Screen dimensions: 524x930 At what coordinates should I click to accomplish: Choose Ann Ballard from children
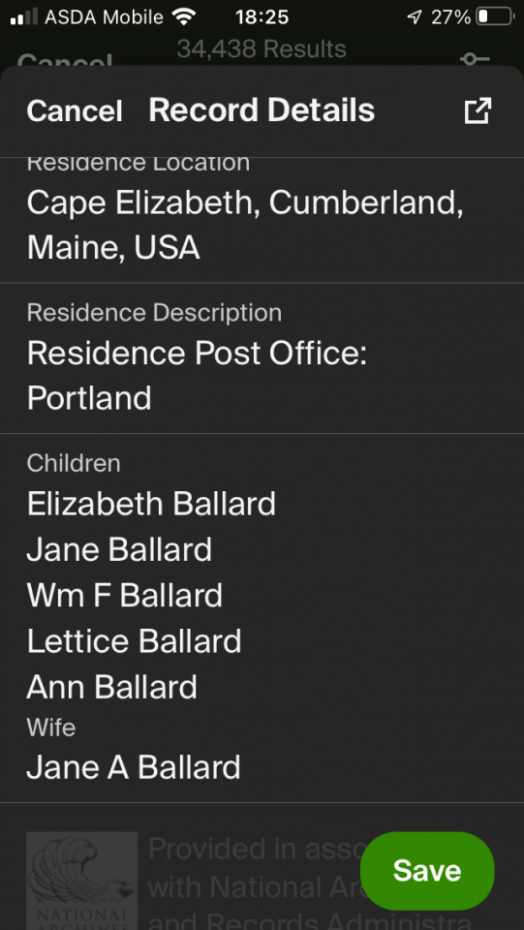coord(112,687)
